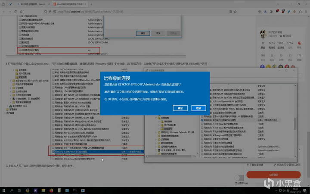
Task: Click the tracking protection shield icon
Action: pos(46,12)
